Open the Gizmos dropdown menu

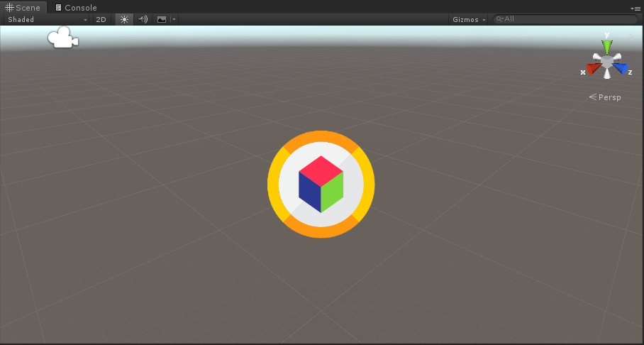click(469, 19)
